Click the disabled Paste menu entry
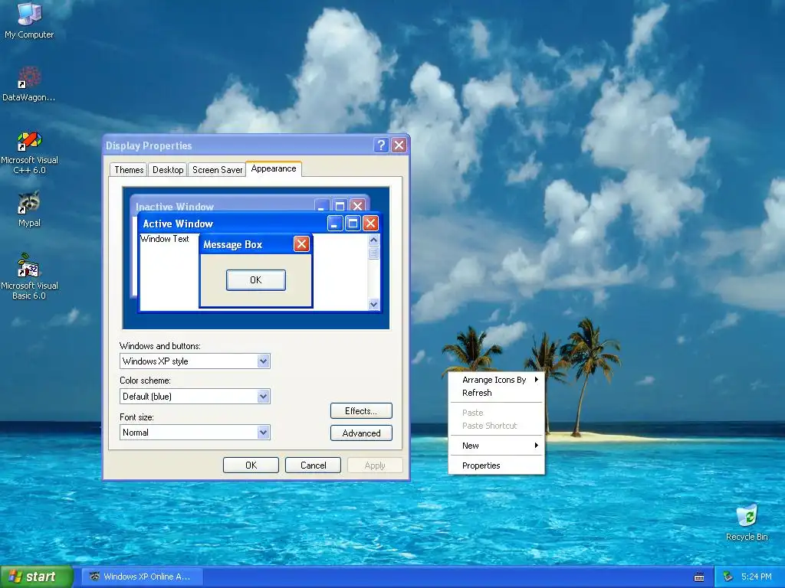Viewport: 785px width, 588px height. coord(497,413)
